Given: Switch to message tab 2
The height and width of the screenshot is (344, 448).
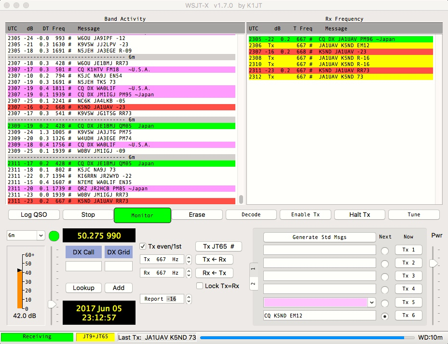Looking at the screenshot, I should coord(254,283).
